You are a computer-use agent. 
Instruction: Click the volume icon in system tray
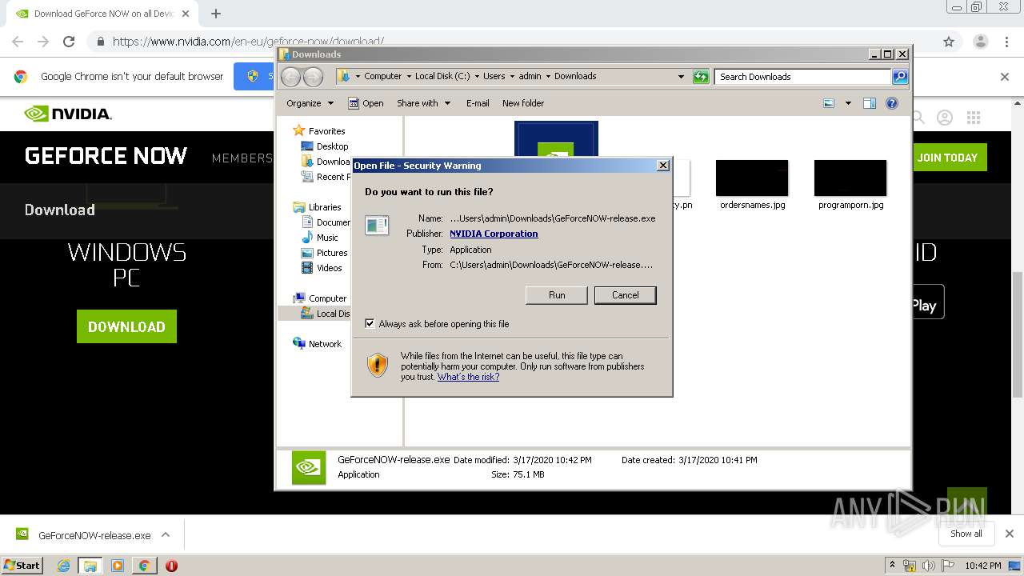click(x=929, y=566)
